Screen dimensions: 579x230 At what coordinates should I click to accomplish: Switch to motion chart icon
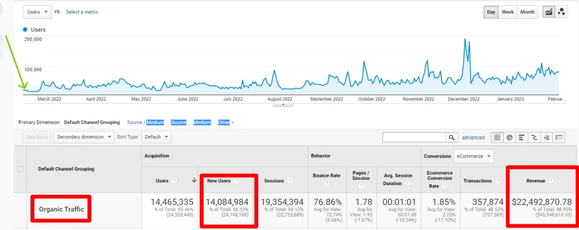click(x=561, y=12)
